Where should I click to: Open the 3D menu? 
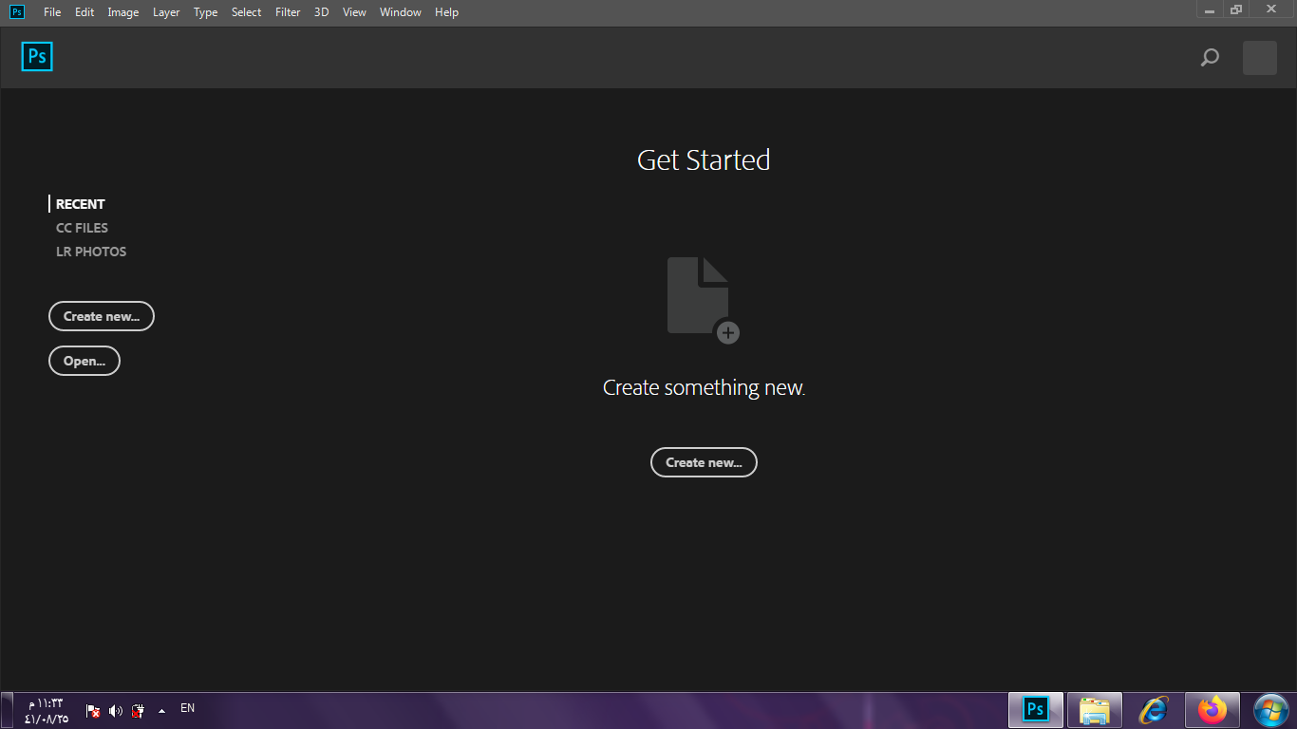[322, 12]
